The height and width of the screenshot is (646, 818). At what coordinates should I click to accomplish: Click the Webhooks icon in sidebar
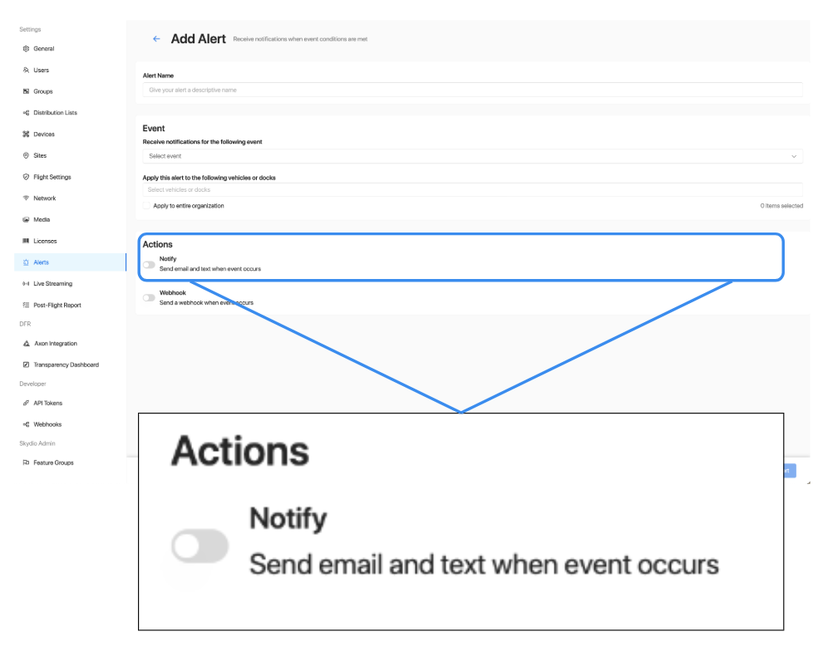point(26,424)
